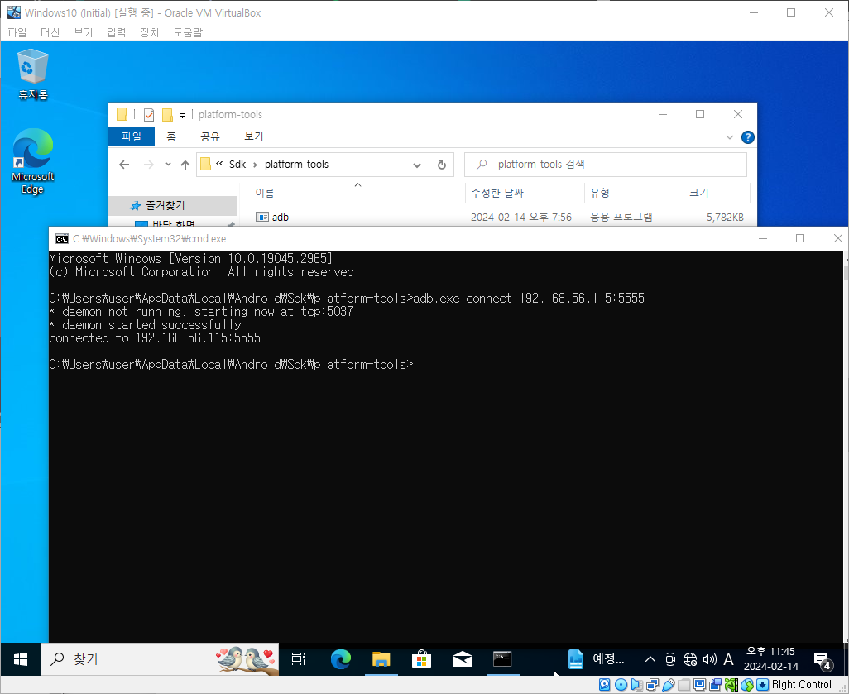
Task: Click the platform-tools breadcrumb in the address bar
Action: tap(297, 164)
